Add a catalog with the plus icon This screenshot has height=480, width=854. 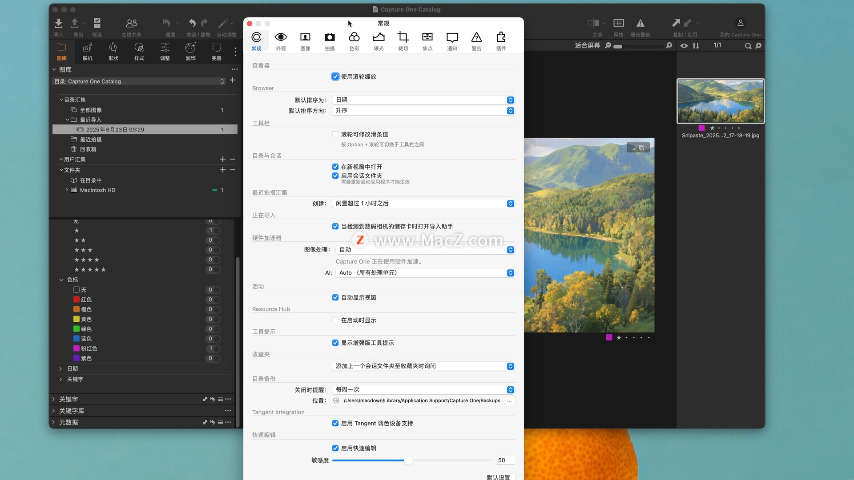(233, 80)
